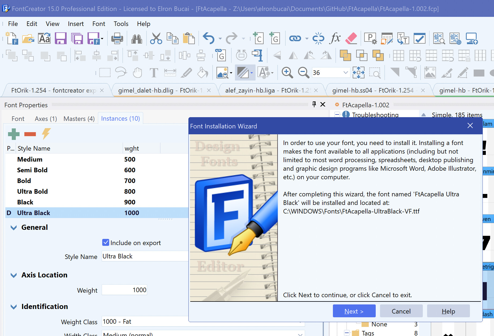Toggle the Include on export checkbox
Viewport: 494px width, 336px height.
click(106, 242)
